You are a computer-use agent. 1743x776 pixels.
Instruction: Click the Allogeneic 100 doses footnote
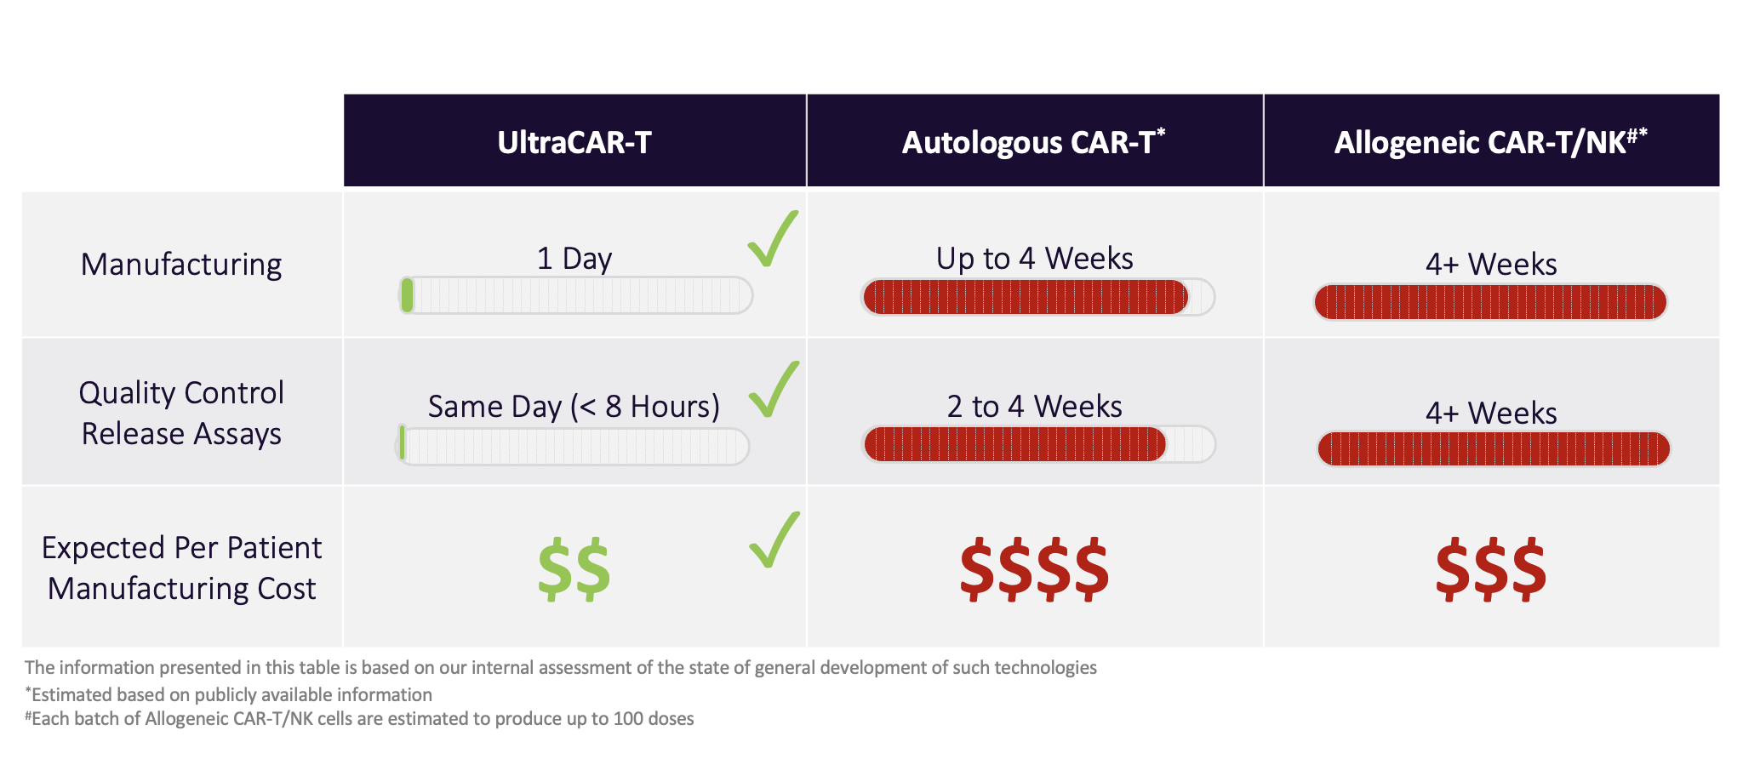tap(361, 719)
